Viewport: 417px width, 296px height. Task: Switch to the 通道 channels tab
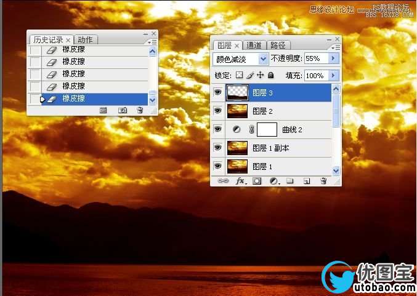point(254,46)
